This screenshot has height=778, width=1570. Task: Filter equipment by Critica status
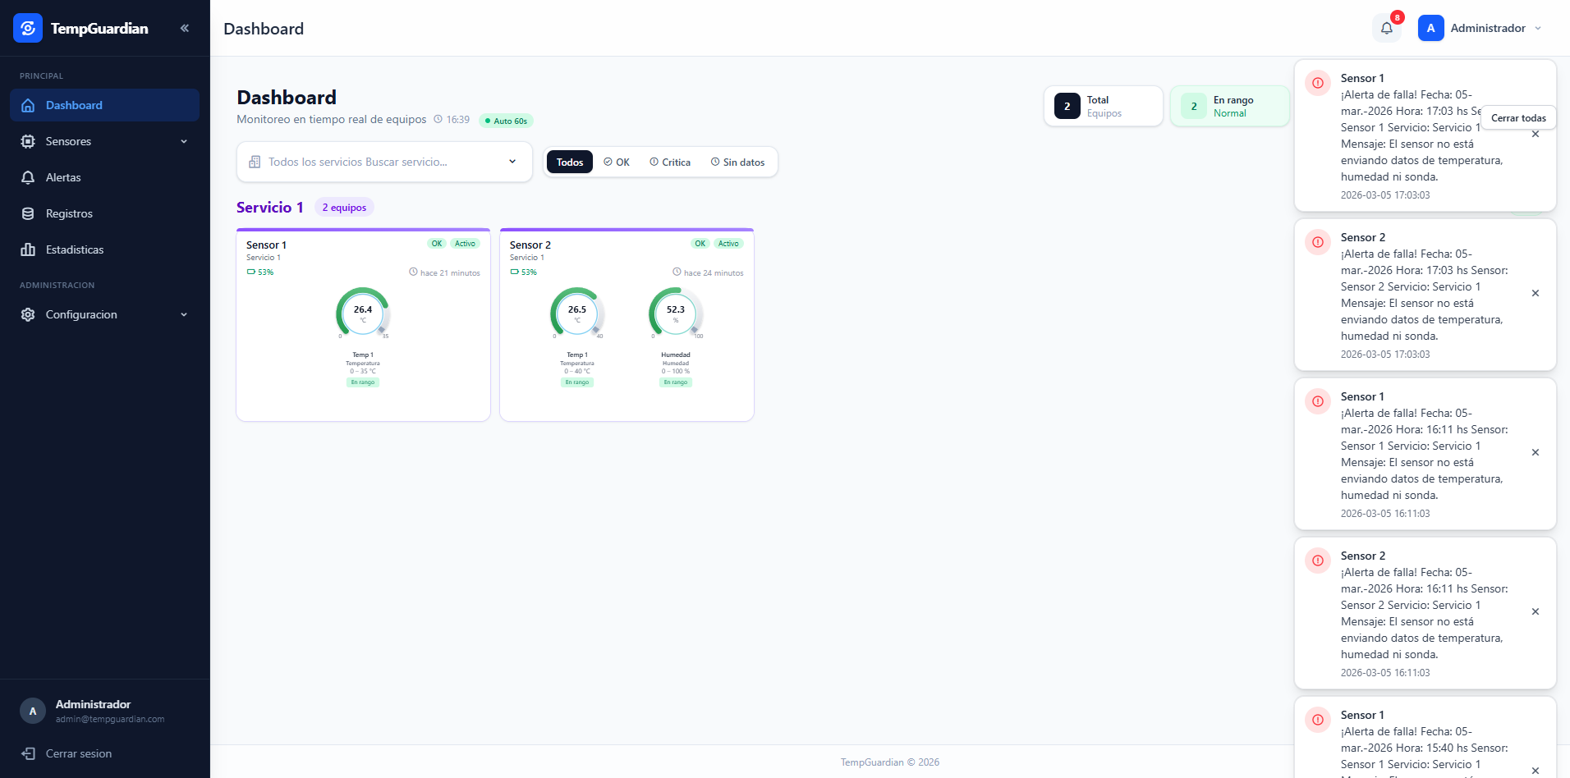coord(670,162)
